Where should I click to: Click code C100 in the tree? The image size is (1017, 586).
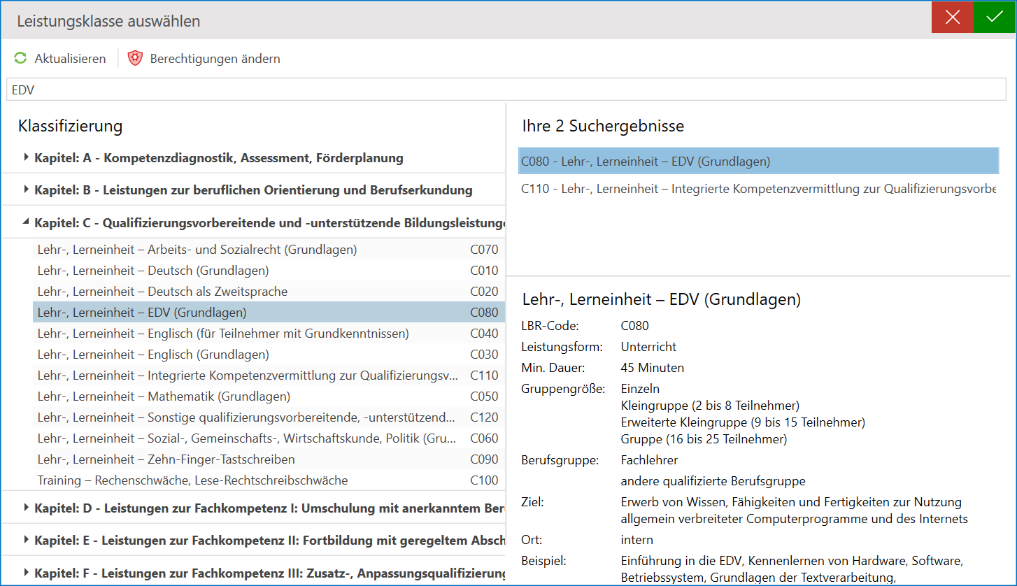(484, 480)
